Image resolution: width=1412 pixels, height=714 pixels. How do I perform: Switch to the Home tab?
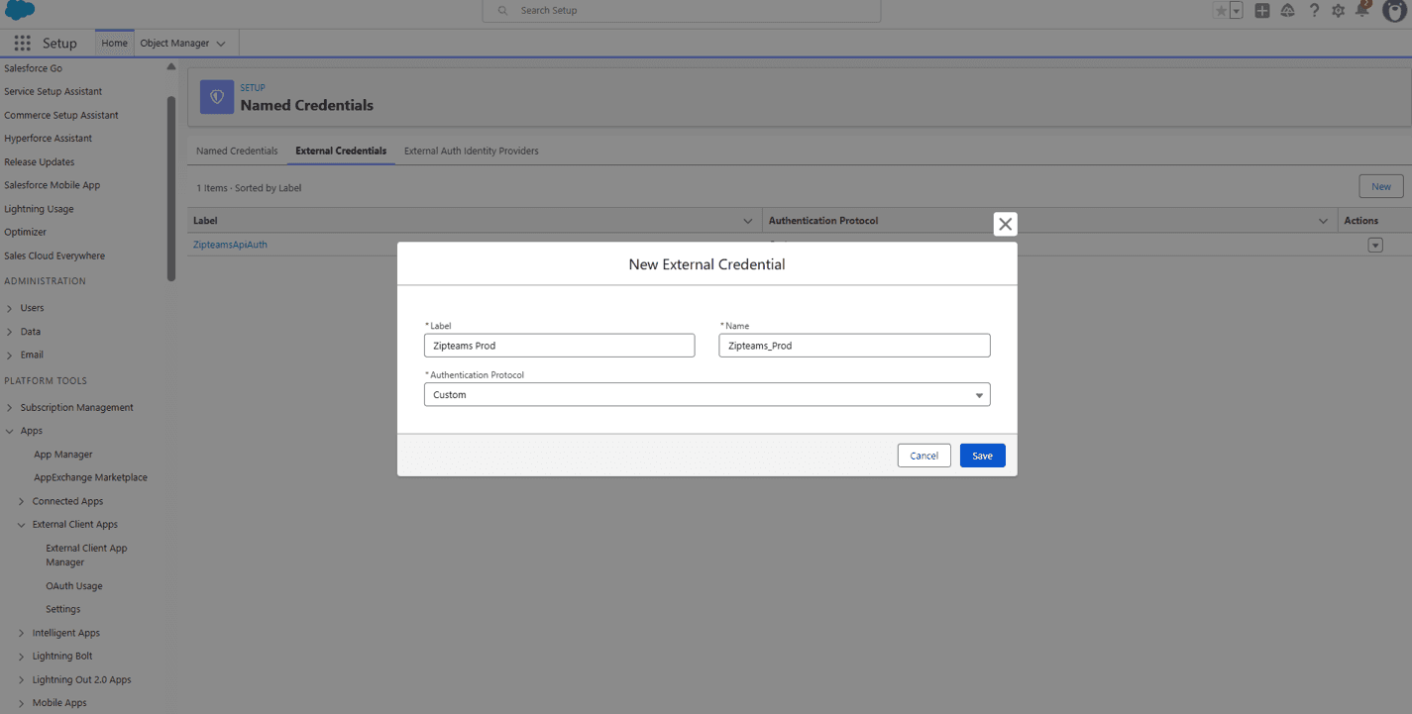pyautogui.click(x=114, y=44)
